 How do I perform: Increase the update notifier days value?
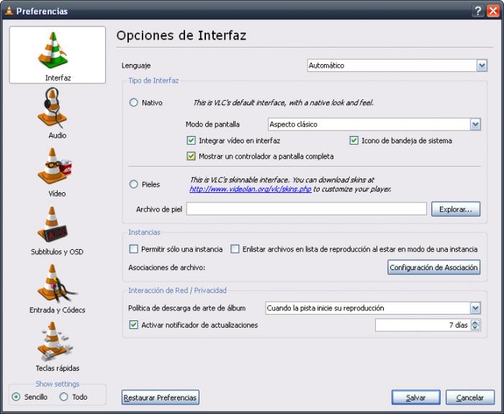475,322
